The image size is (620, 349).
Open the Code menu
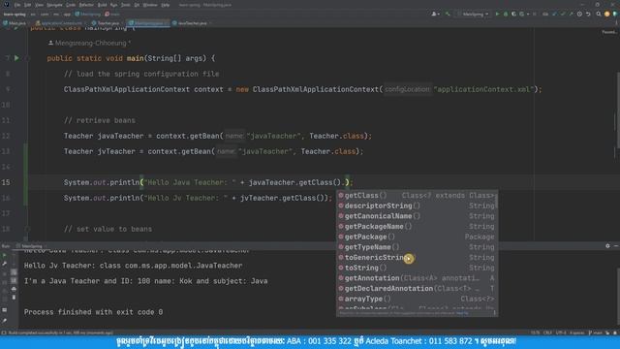[71, 5]
